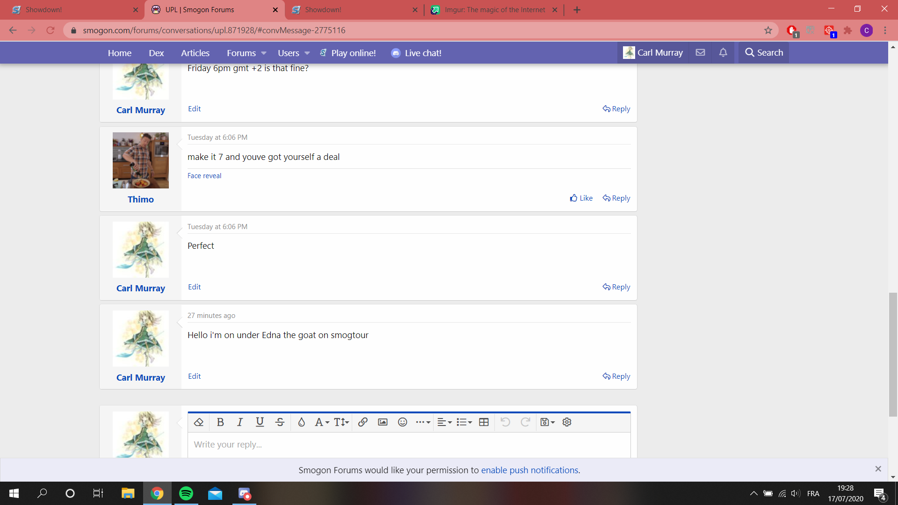Reply to the 'Edna the goat' message
898x505 pixels.
(616, 376)
